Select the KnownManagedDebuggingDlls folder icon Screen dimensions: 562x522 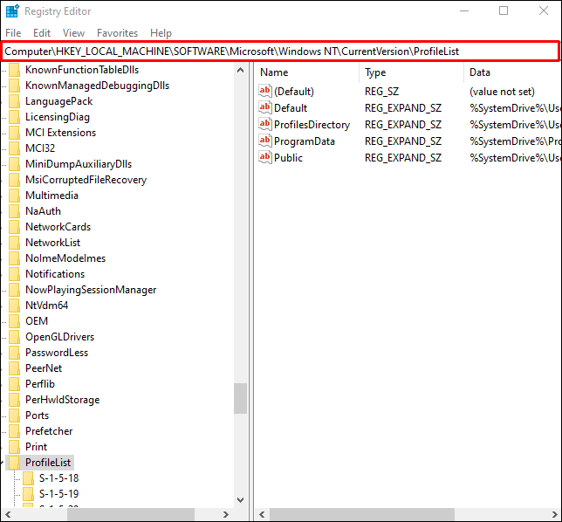[x=14, y=86]
